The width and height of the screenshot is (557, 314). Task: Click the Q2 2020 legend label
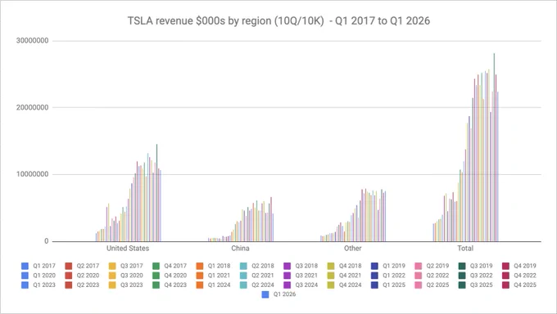coord(88,276)
